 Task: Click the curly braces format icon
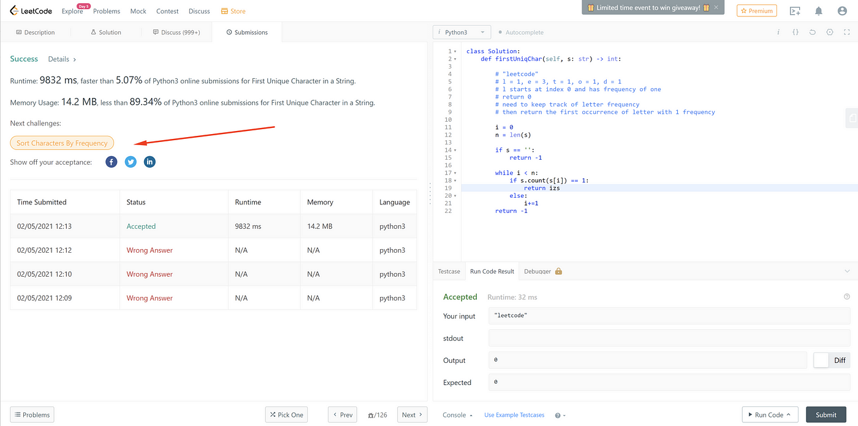[795, 32]
